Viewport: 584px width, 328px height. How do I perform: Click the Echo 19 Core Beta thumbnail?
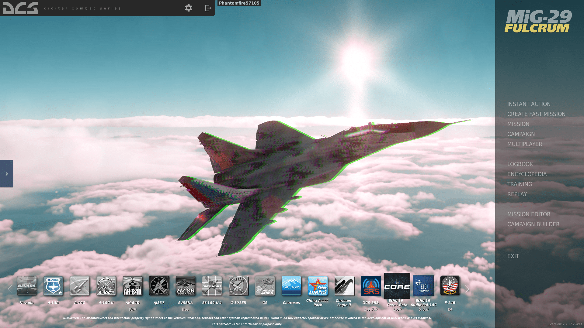[397, 286]
